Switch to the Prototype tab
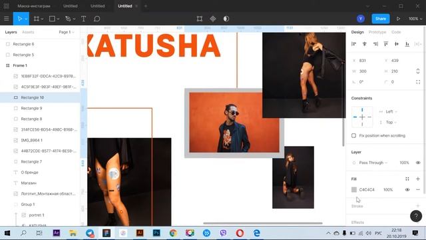Image resolution: width=426 pixels, height=240 pixels. pyautogui.click(x=377, y=32)
